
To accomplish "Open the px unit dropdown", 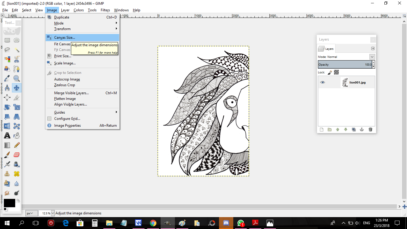I will coord(32,213).
